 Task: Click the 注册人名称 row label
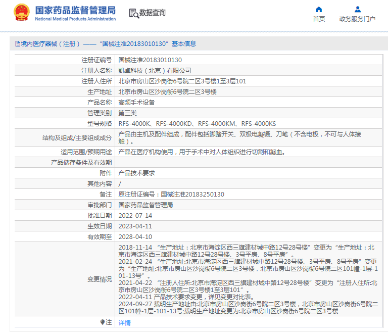[x=96, y=71]
